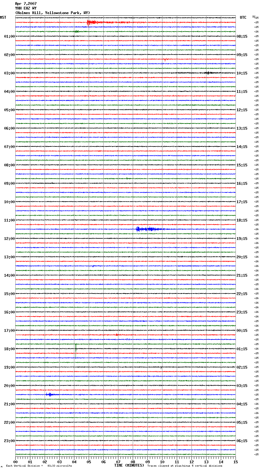
Task: Click the date text "Apr 7,2007"
Action: [26, 4]
